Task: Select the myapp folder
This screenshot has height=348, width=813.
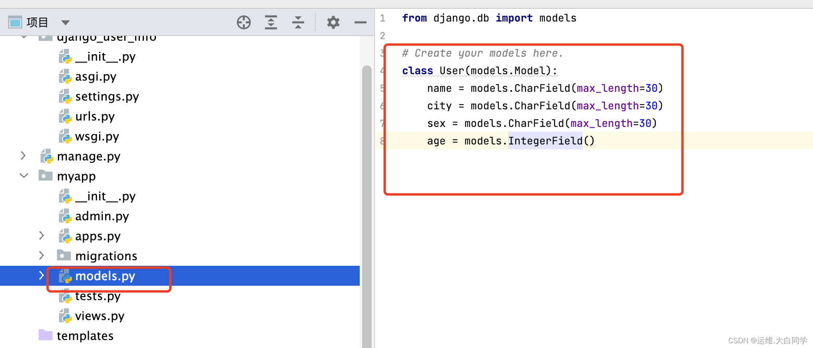Action: [76, 176]
